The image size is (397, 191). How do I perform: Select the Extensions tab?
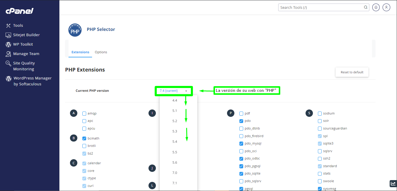click(x=80, y=52)
